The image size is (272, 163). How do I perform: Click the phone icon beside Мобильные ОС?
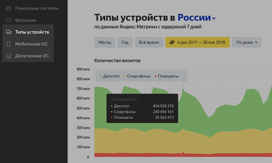9,44
